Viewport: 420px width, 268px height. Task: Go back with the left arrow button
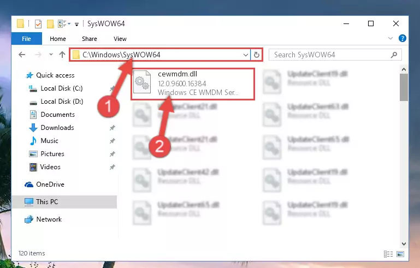point(22,55)
